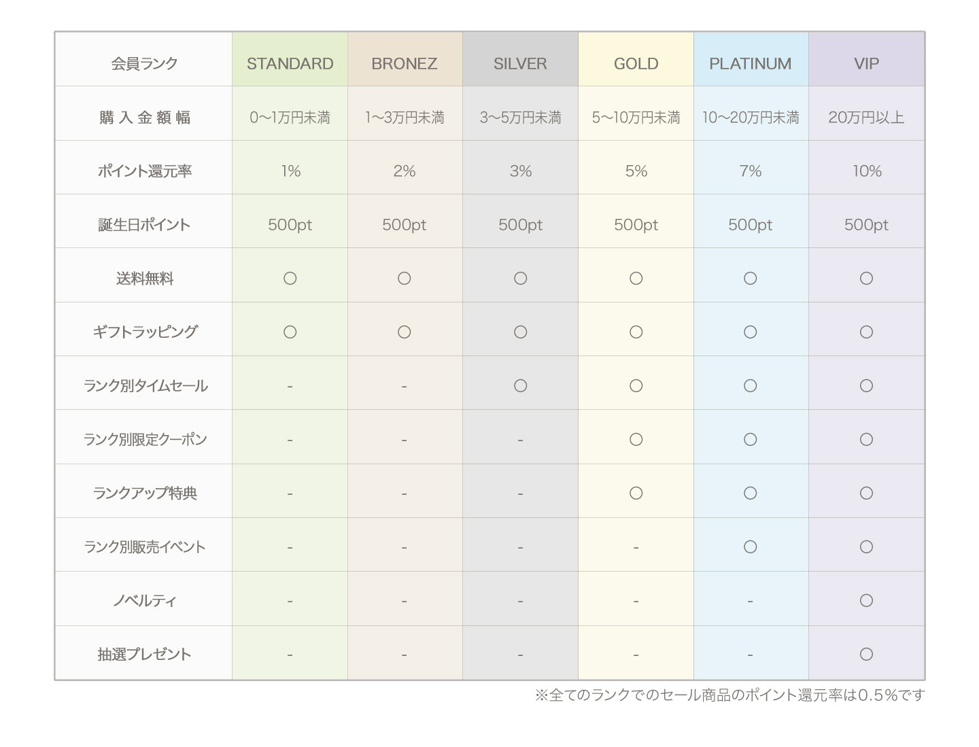
Task: Click the 3% point rate under SILVER
Action: pyautogui.click(x=520, y=171)
